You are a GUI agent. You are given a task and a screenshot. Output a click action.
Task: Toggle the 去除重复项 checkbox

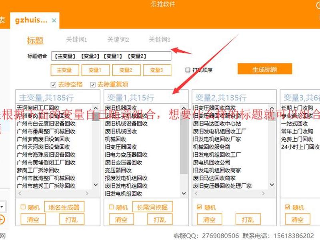(x=93, y=84)
